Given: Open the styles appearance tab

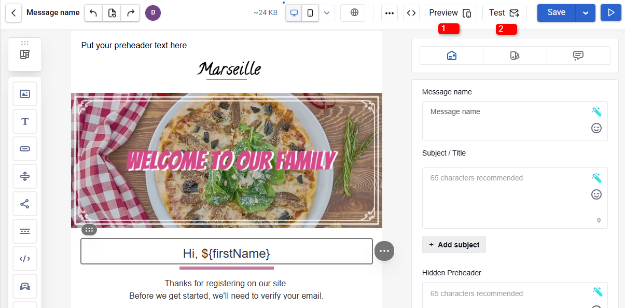Looking at the screenshot, I should 515,55.
